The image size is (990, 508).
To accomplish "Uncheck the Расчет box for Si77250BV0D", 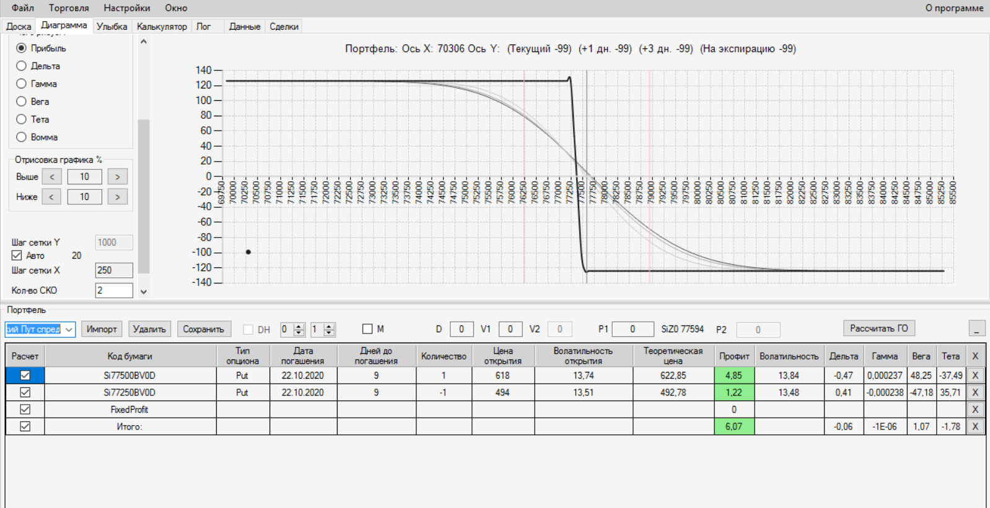I will (25, 392).
